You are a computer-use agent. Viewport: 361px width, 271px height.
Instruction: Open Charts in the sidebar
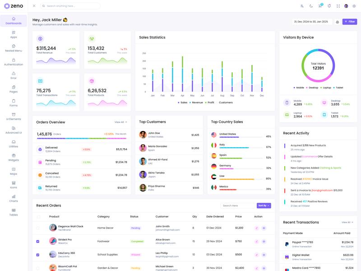(x=14, y=198)
